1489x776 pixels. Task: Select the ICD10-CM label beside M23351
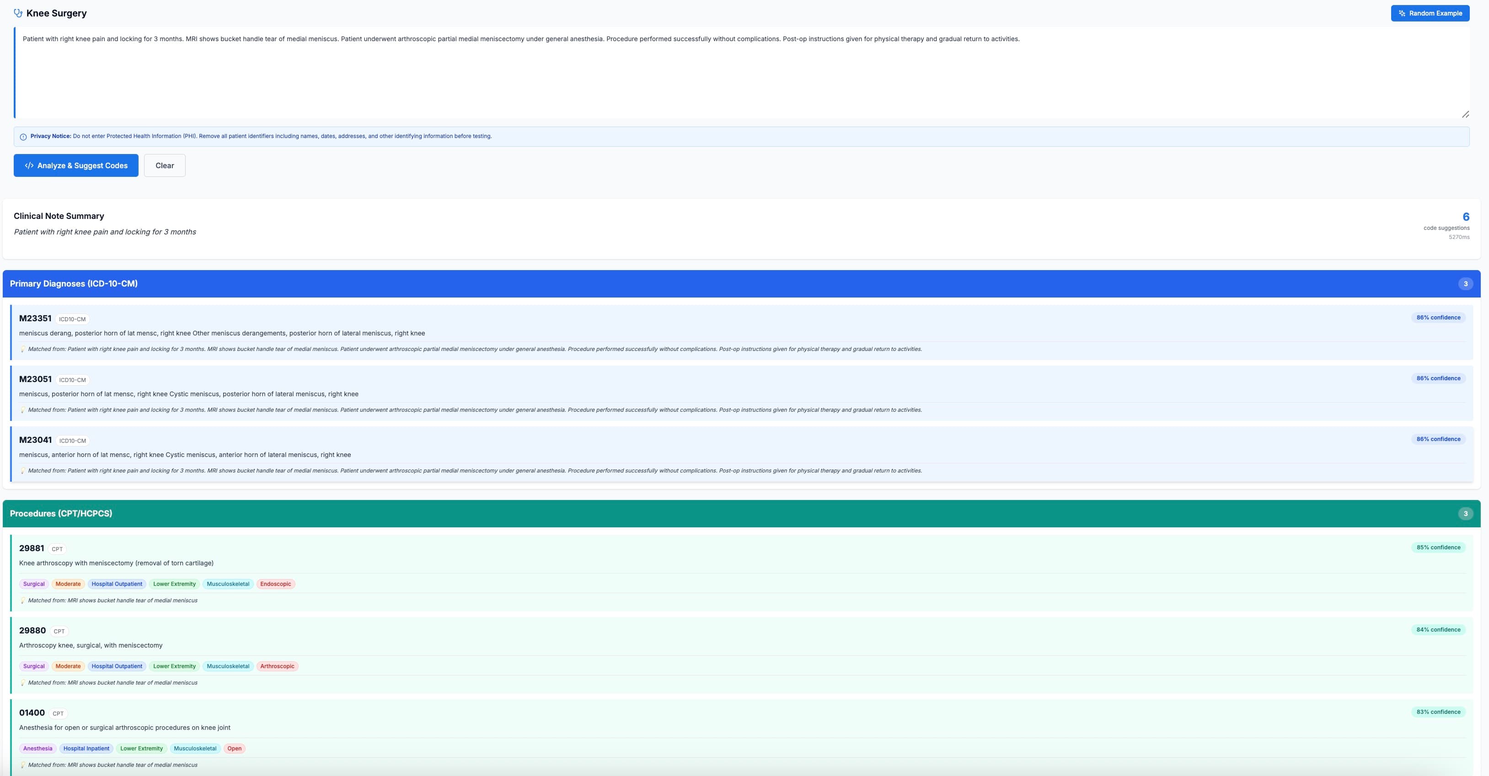click(x=72, y=319)
